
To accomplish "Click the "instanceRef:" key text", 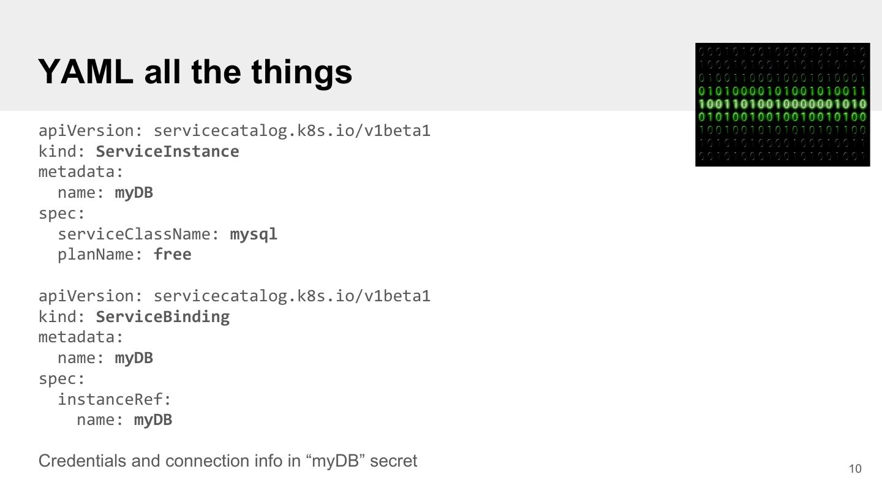I will pyautogui.click(x=115, y=399).
